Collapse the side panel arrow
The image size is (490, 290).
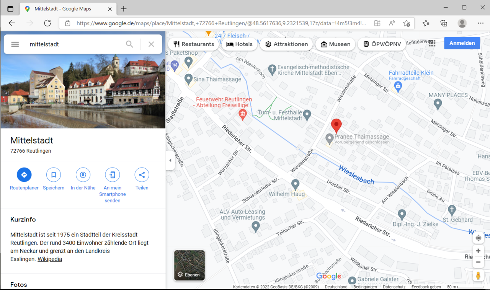click(x=170, y=161)
